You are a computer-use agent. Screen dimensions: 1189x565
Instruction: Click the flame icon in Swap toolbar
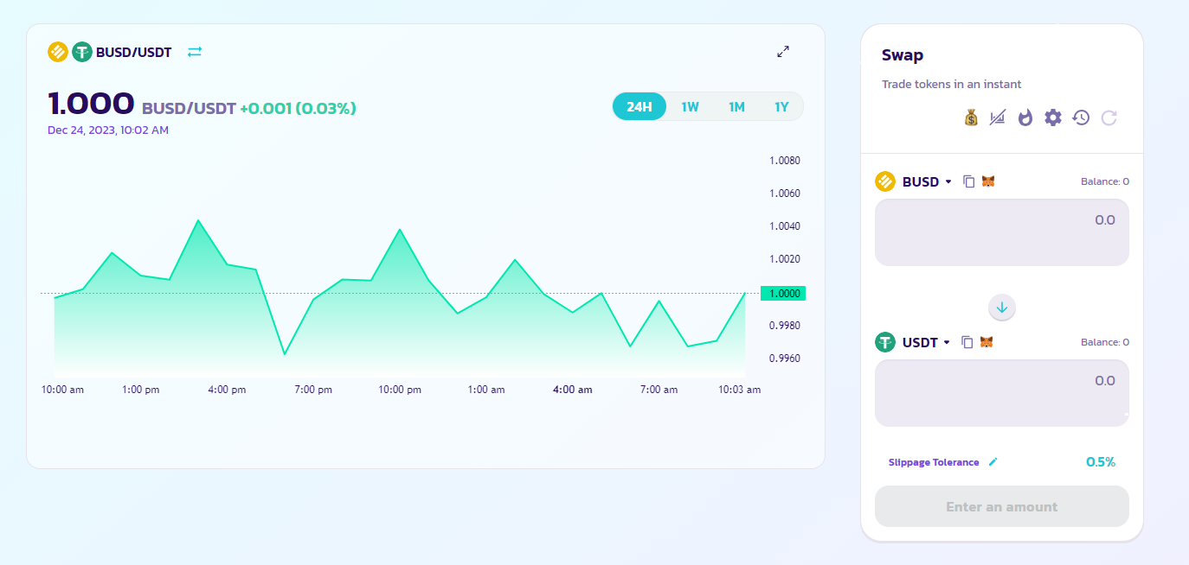pyautogui.click(x=1025, y=117)
